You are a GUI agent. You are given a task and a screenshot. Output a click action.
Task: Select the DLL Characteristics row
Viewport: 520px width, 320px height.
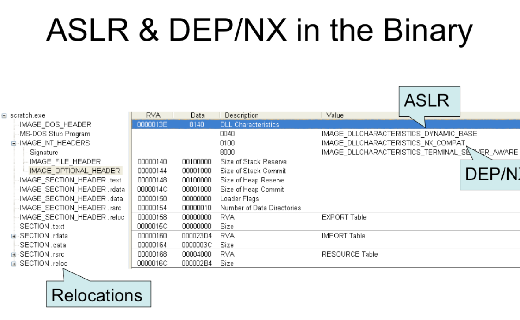[250, 125]
